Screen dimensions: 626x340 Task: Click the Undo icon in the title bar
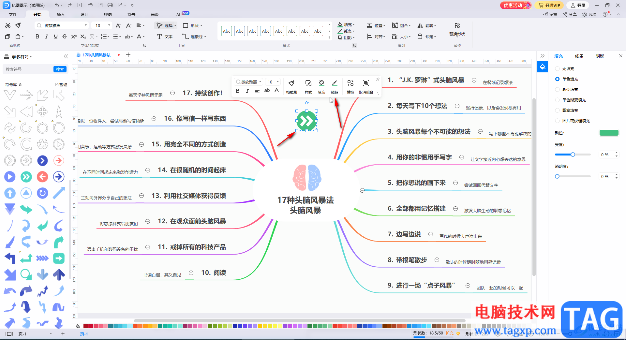57,5
